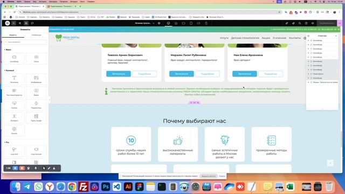This screenshot has height=194, width=345.
Task: Open Figma from the Dock
Action: click(x=139, y=187)
